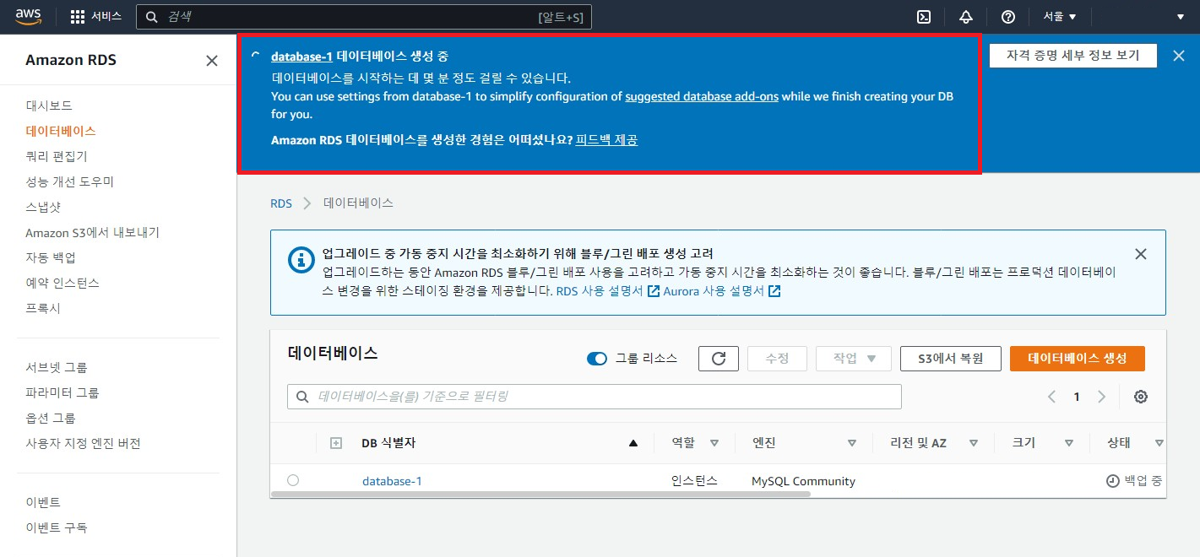Viewport: 1200px width, 557px height.
Task: Go to next page of the table
Action: click(1101, 397)
